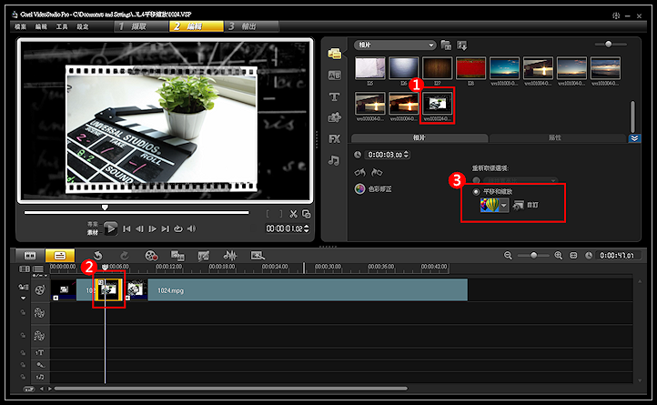Toggle lock on the voice track
This screenshot has width=657, height=405.
(x=23, y=365)
